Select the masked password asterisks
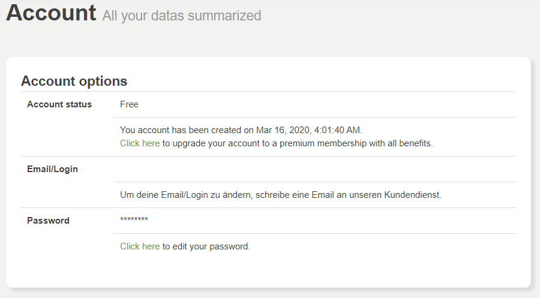 pyautogui.click(x=134, y=221)
